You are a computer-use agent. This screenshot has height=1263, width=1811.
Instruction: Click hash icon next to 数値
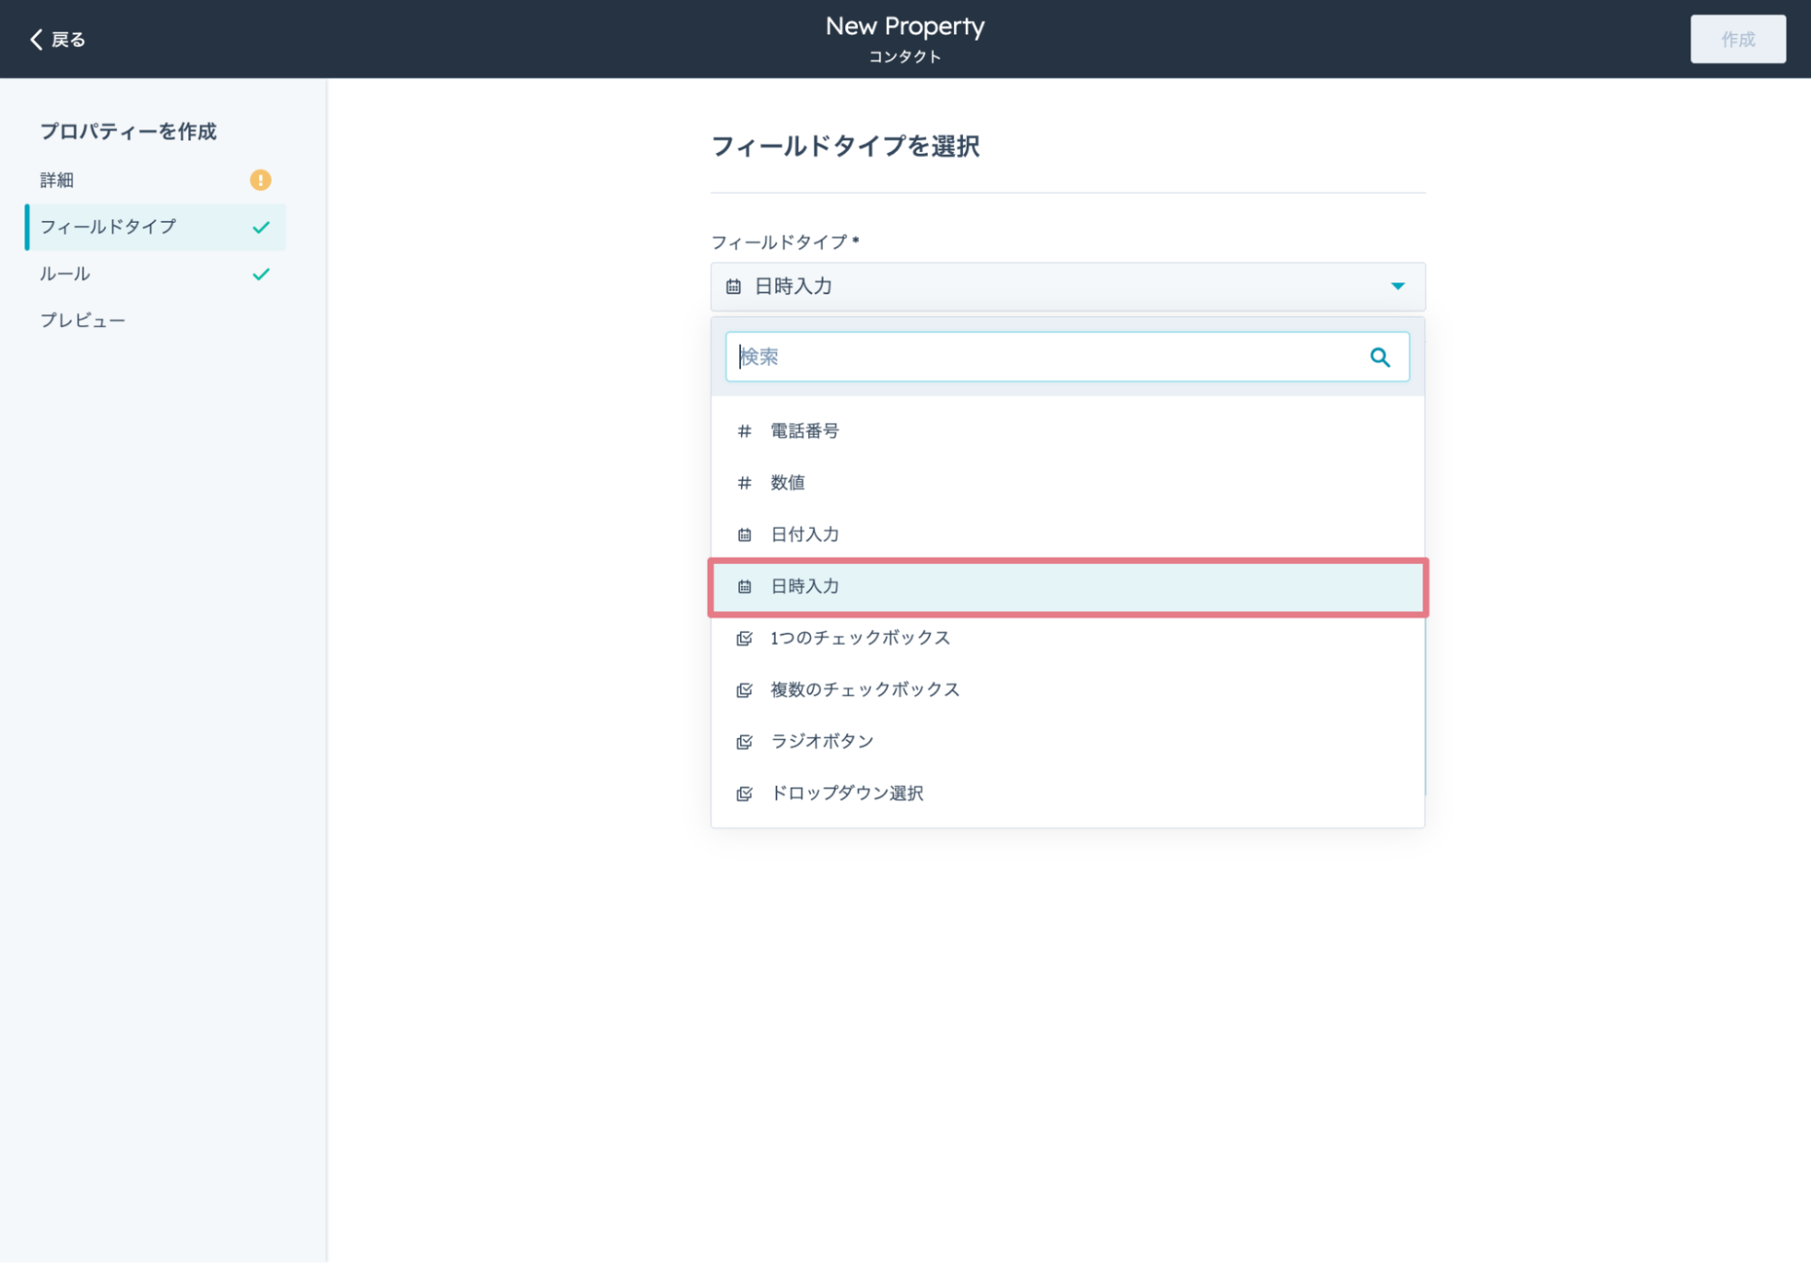coord(744,483)
